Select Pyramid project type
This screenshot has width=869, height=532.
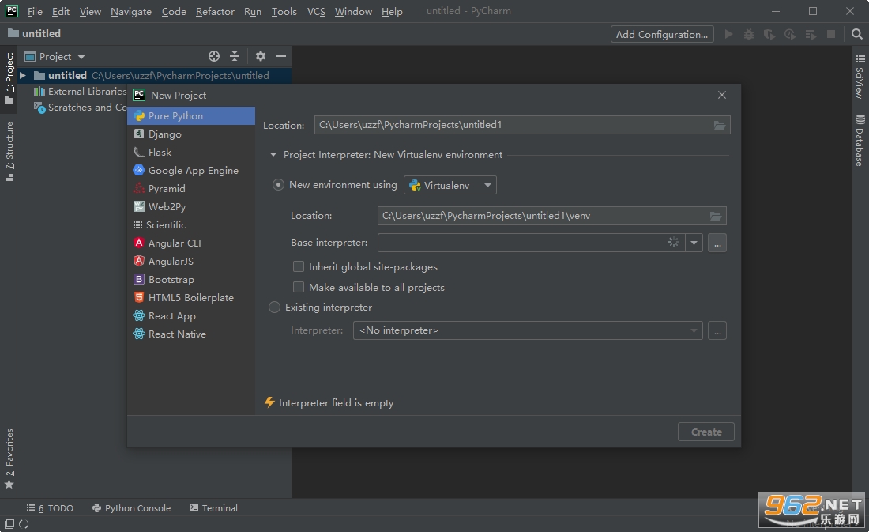pyautogui.click(x=191, y=189)
